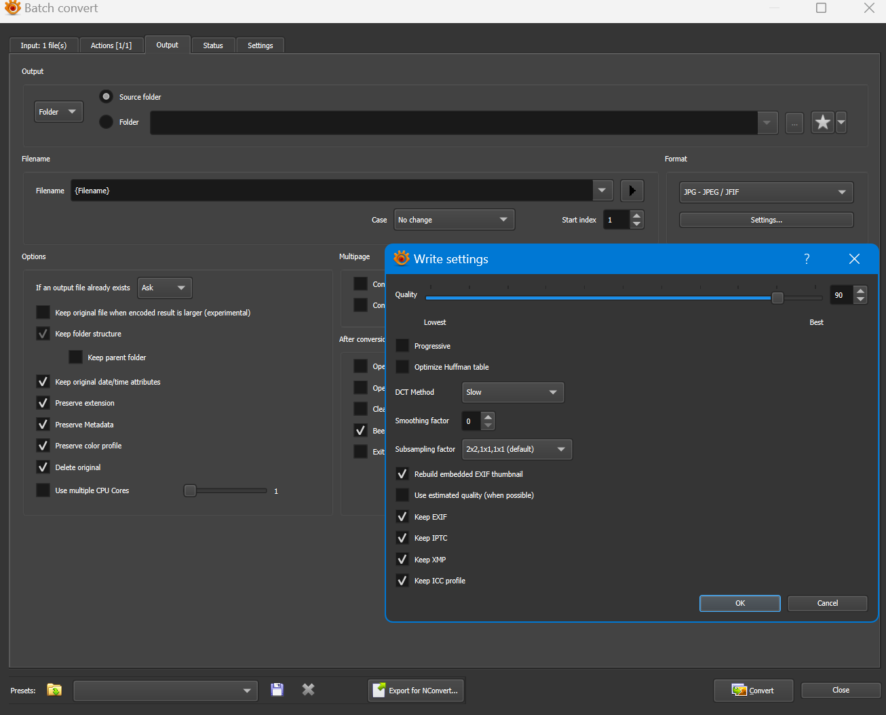Uncheck the Keep EXIF option
Image resolution: width=886 pixels, height=715 pixels.
(402, 517)
